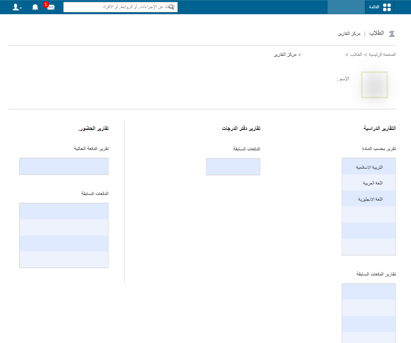Click the تقرير بحسب المادة label
The image size is (411, 343).
point(379,148)
